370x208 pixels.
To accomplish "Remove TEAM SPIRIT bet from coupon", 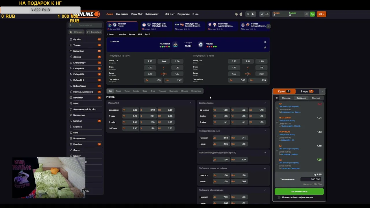I will pos(277,122).
